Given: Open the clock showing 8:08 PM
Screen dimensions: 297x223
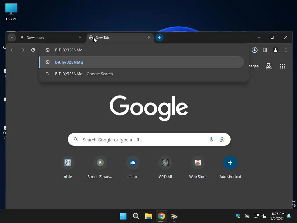Looking at the screenshot, I should (278, 216).
